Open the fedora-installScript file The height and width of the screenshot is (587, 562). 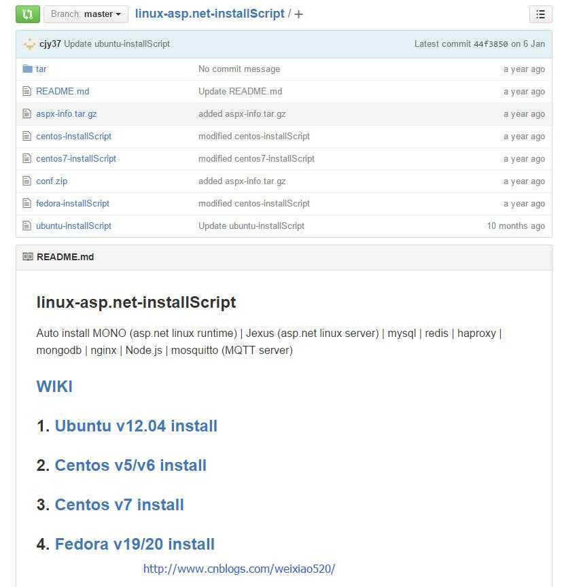pyautogui.click(x=73, y=204)
